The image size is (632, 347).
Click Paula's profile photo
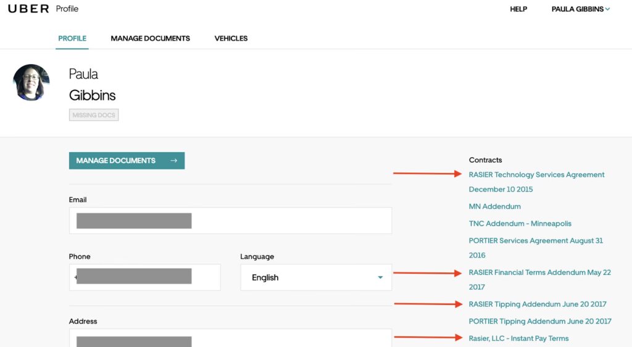[x=31, y=83]
